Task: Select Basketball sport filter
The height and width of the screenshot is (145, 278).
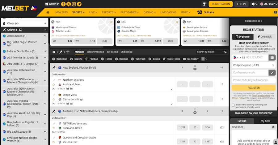Action: point(60,59)
